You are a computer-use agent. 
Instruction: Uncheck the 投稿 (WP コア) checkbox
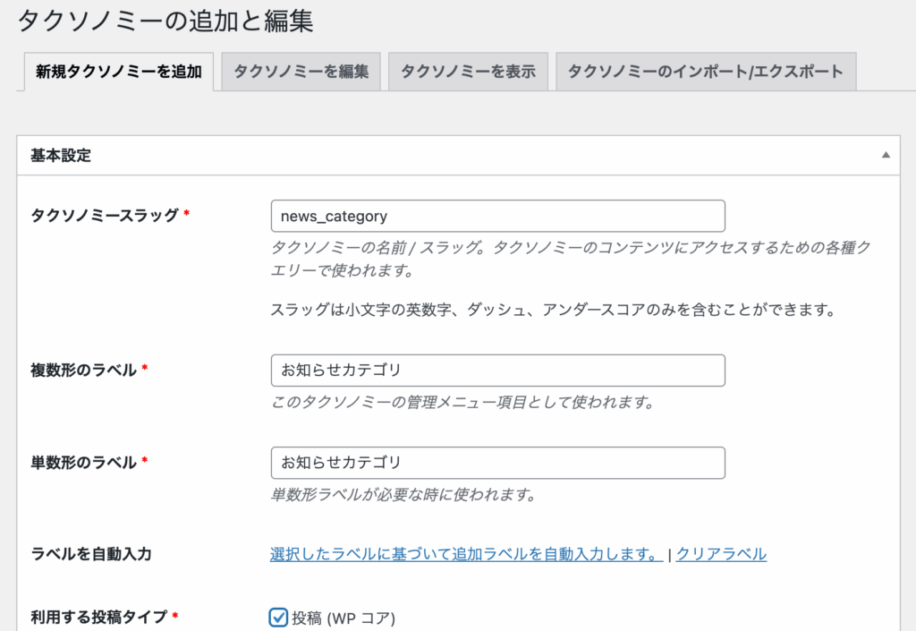pyautogui.click(x=278, y=617)
